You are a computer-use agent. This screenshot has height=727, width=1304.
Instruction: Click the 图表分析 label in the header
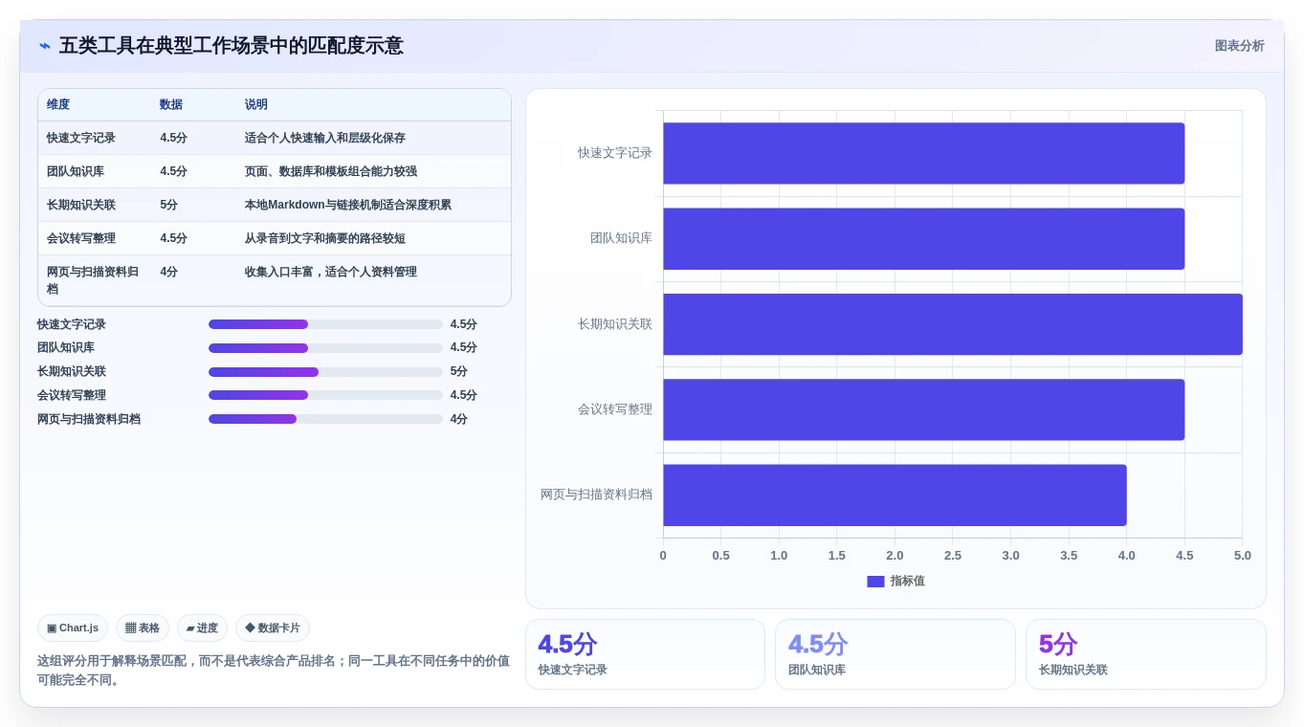pyautogui.click(x=1239, y=46)
